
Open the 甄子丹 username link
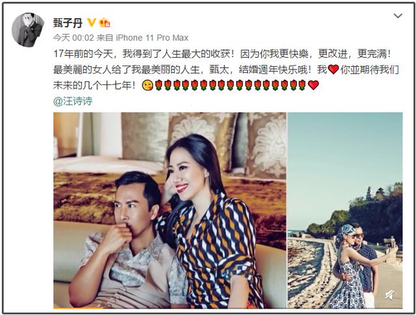point(68,23)
